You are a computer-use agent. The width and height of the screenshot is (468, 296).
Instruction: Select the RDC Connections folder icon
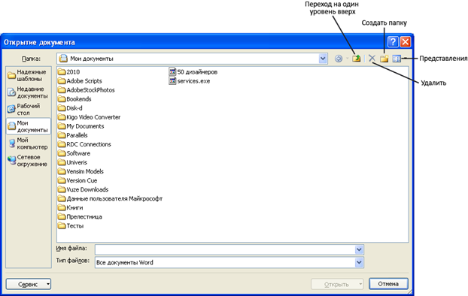click(x=62, y=144)
